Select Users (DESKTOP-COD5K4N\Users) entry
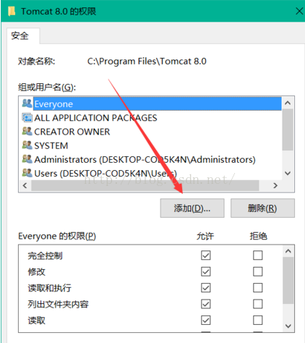305x343 pixels. 106,174
